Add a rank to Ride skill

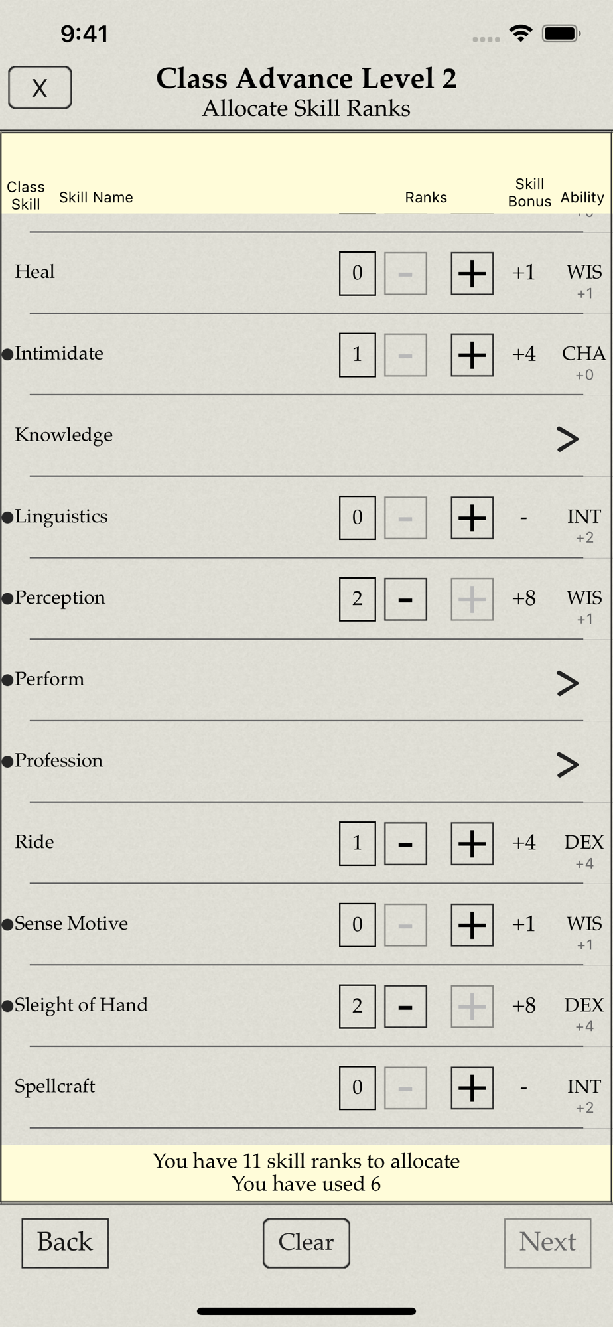pos(472,843)
